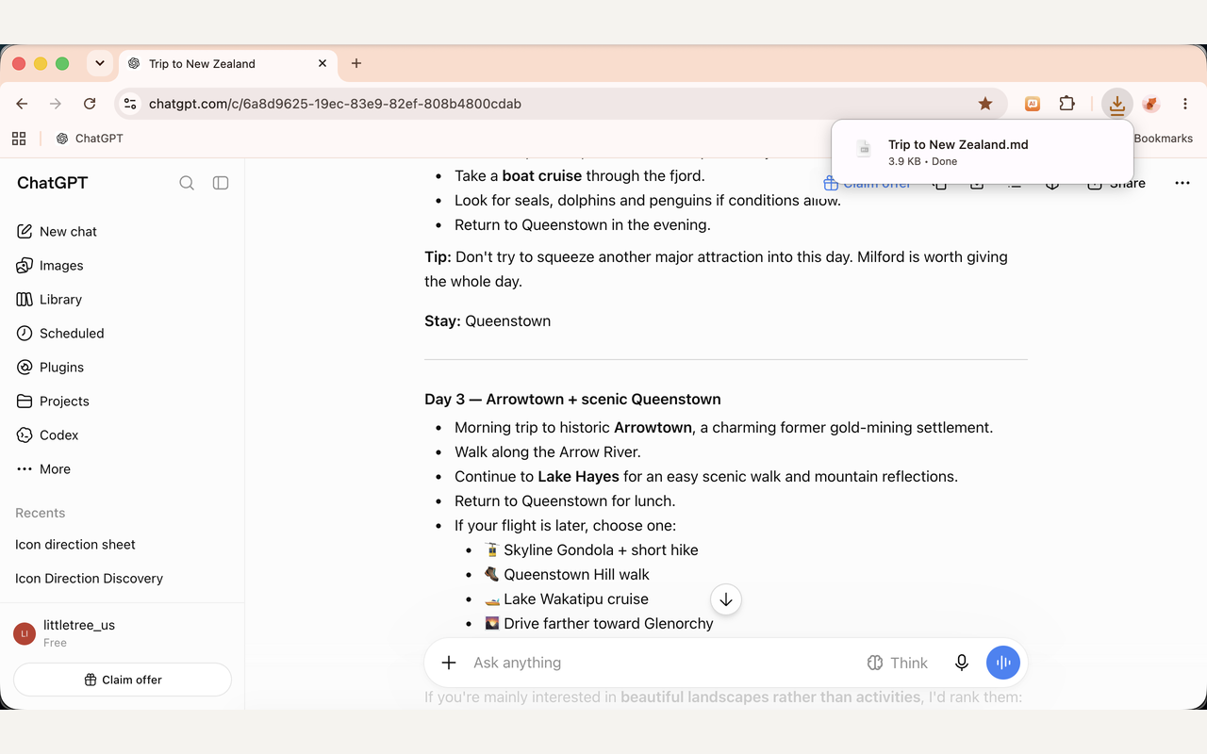The image size is (1207, 754).
Task: Click the Scheduled clock icon
Action: tap(25, 334)
